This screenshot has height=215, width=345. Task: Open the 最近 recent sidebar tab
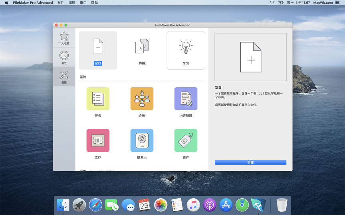(64, 57)
